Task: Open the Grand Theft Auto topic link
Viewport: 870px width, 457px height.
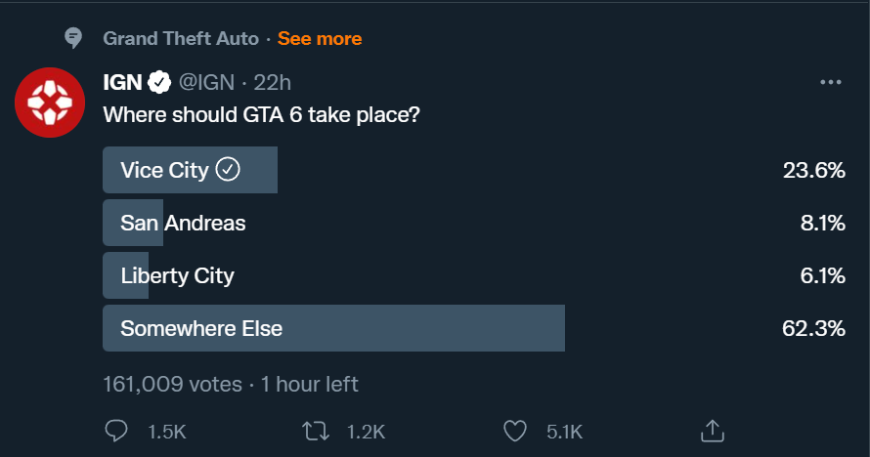Action: click(181, 39)
